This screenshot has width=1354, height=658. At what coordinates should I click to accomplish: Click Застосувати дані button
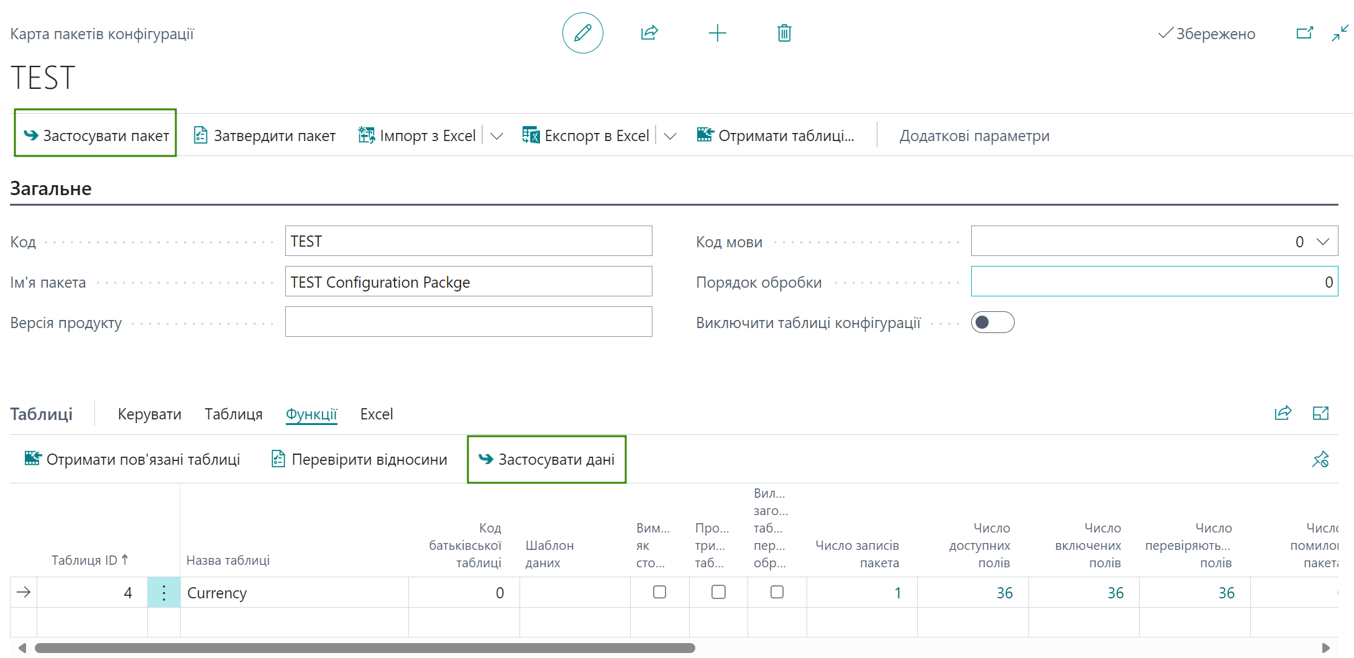click(547, 460)
